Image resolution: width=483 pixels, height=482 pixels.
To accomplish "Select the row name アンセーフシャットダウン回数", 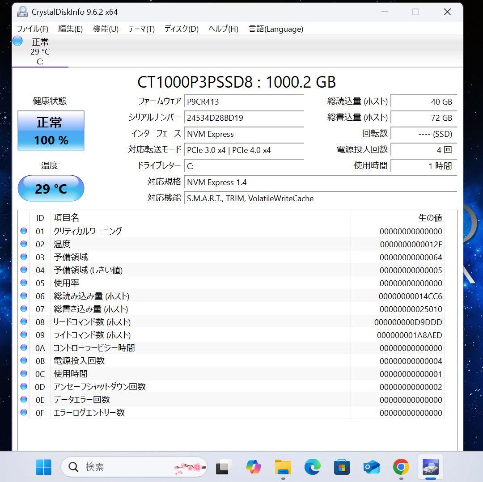I will (x=99, y=387).
